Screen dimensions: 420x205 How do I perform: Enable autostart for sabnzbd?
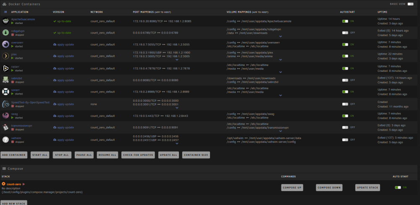pyautogui.click(x=345, y=80)
